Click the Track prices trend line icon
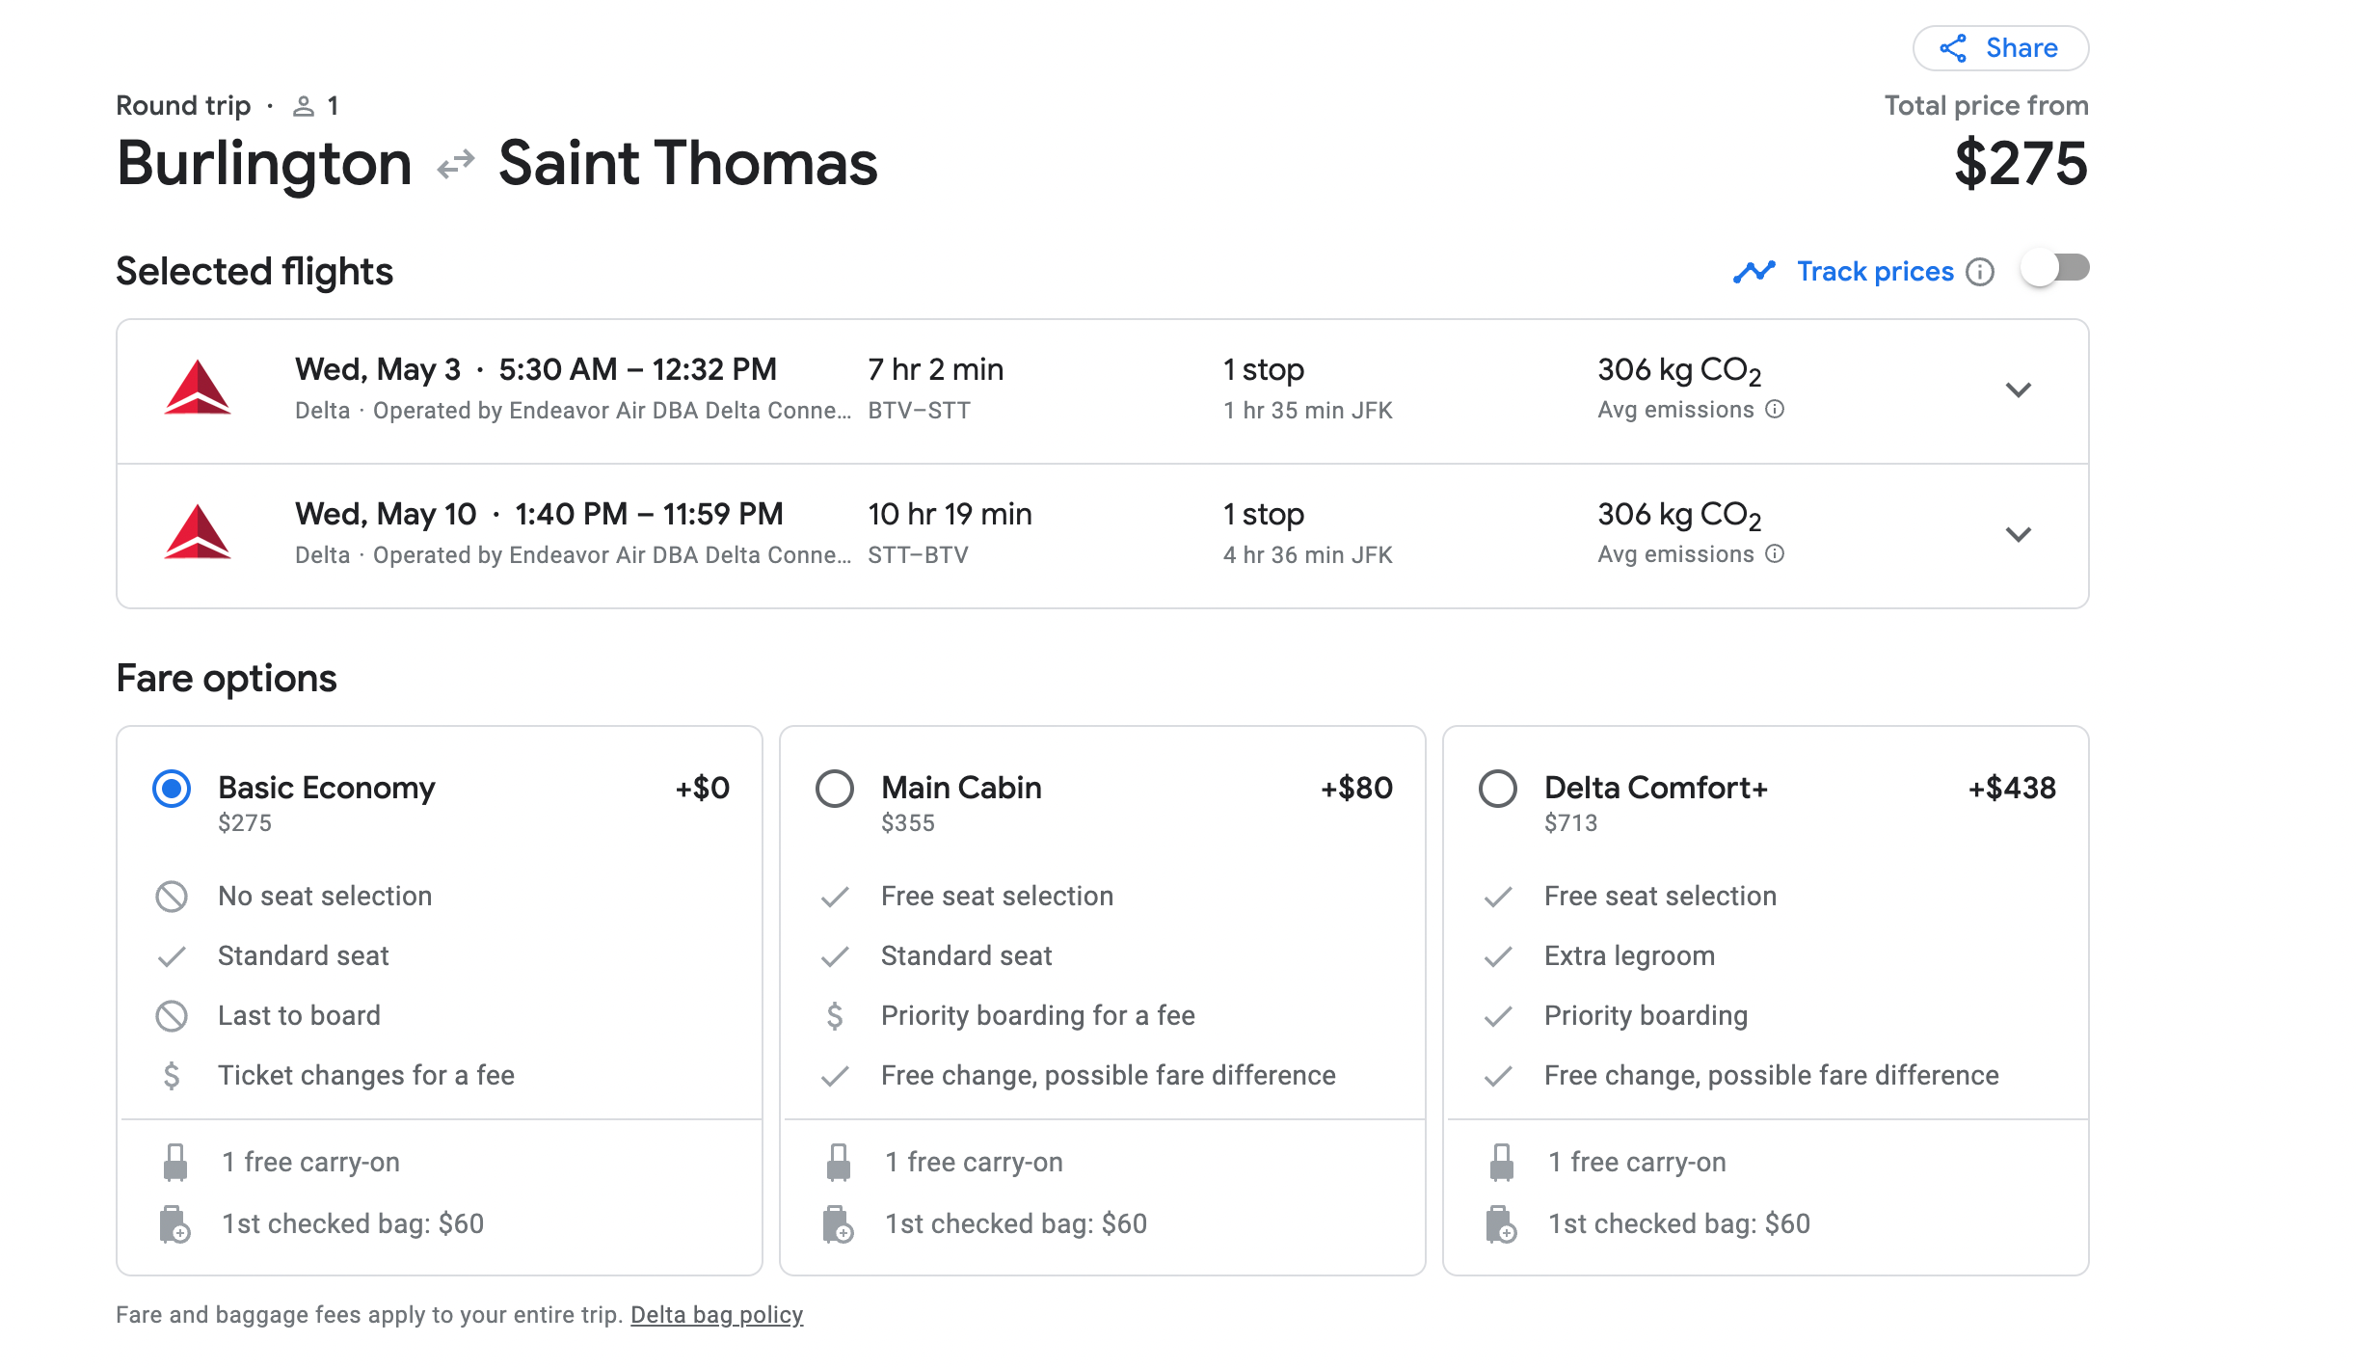Viewport: 2356px width, 1369px height. tap(1754, 272)
